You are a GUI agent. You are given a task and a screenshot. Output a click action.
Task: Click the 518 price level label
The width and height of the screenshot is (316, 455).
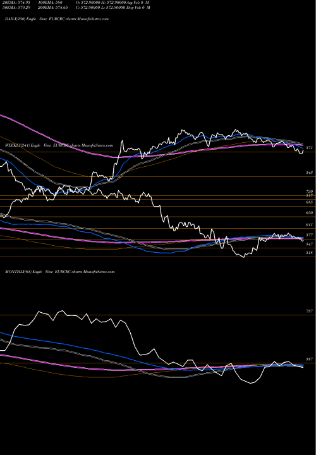pyautogui.click(x=309, y=253)
